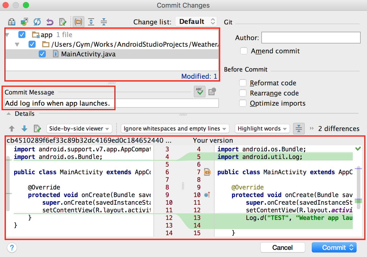Click the spell-check ABC icon

(x=200, y=91)
